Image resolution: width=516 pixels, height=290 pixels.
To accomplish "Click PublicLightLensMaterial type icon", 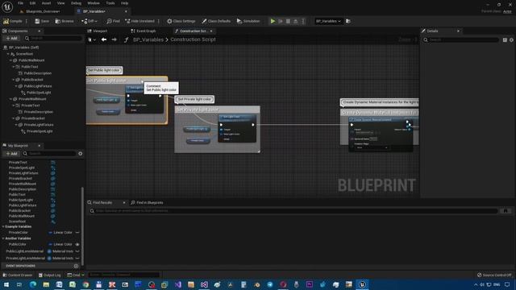I will (x=49, y=251).
